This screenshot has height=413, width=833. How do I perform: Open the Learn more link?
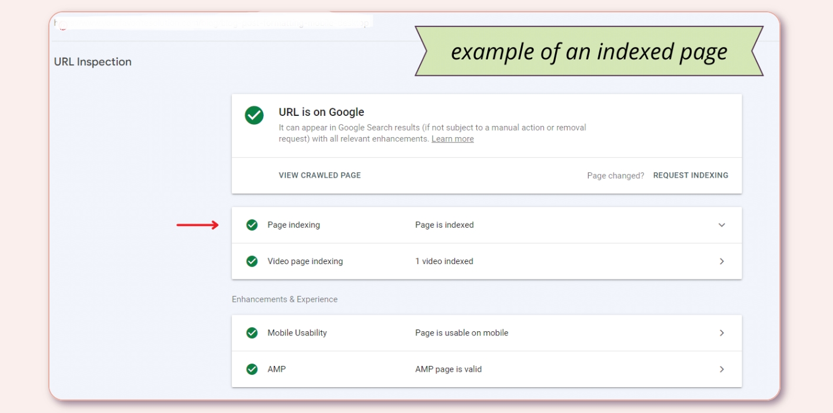tap(452, 138)
